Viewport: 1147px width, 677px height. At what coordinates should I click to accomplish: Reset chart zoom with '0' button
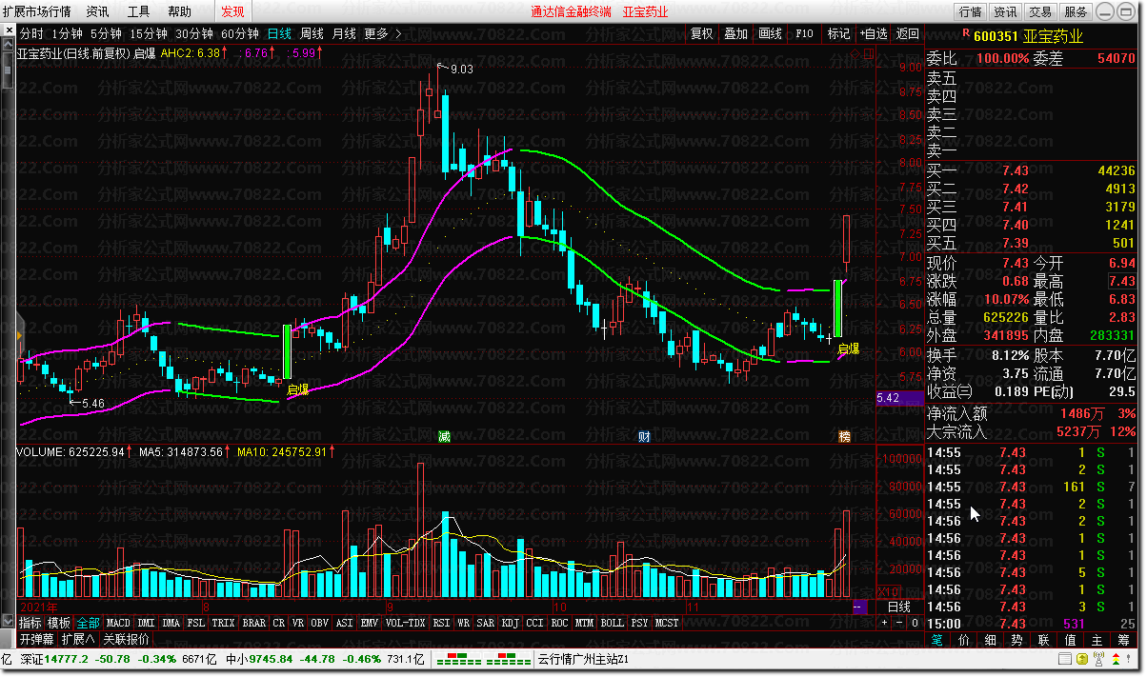pos(915,623)
